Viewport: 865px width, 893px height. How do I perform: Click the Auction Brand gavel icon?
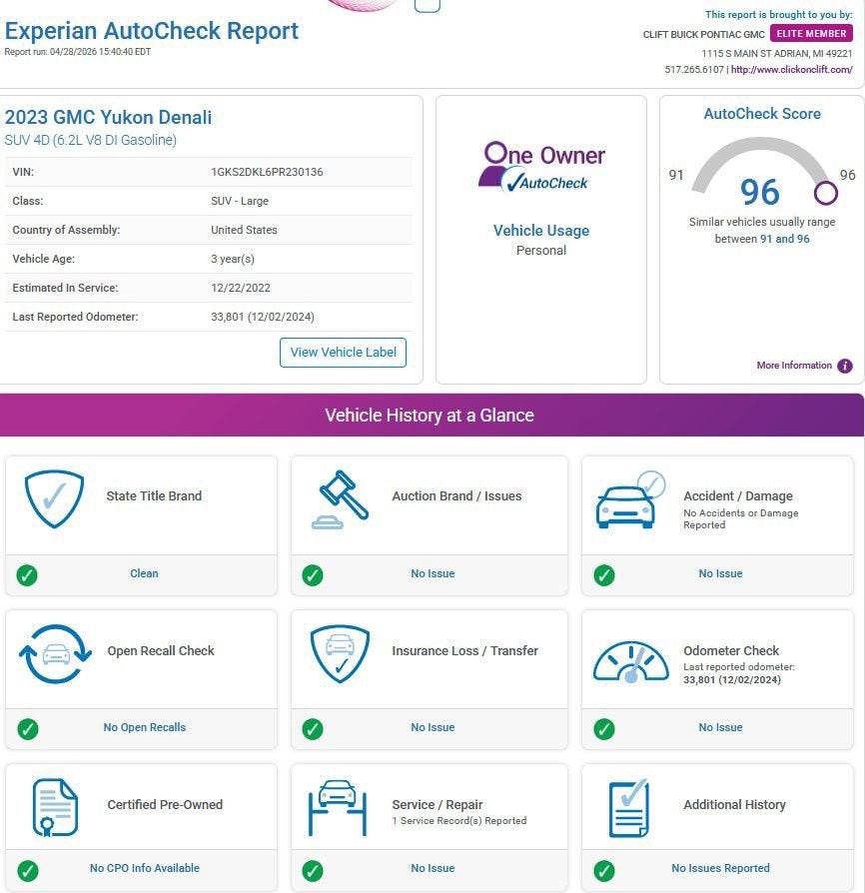343,499
